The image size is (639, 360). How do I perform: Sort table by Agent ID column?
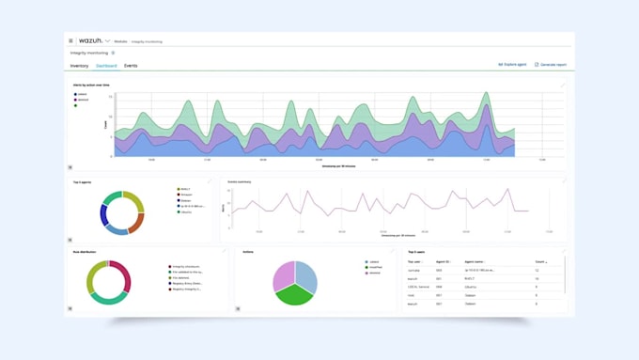[x=444, y=261]
